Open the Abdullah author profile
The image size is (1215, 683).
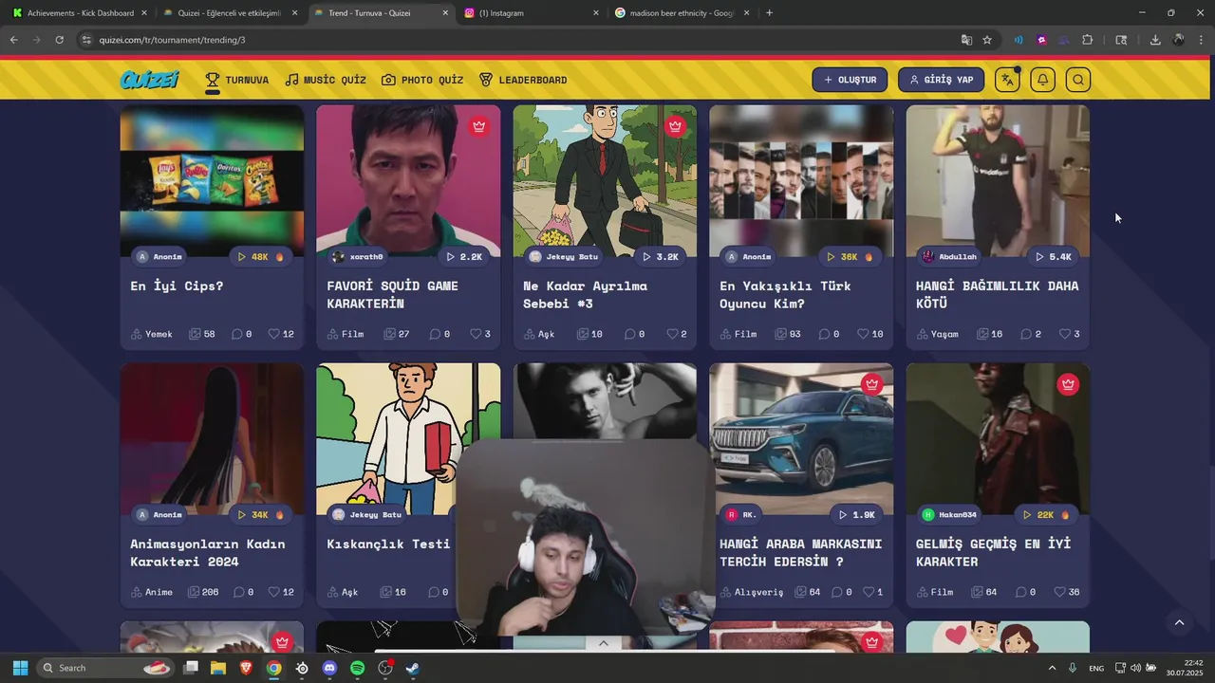(949, 257)
